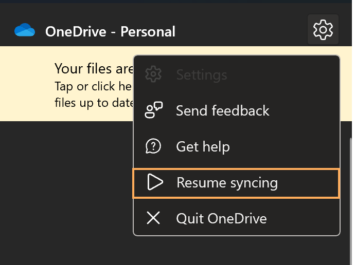Select the Resume syncing menu text

point(227,182)
